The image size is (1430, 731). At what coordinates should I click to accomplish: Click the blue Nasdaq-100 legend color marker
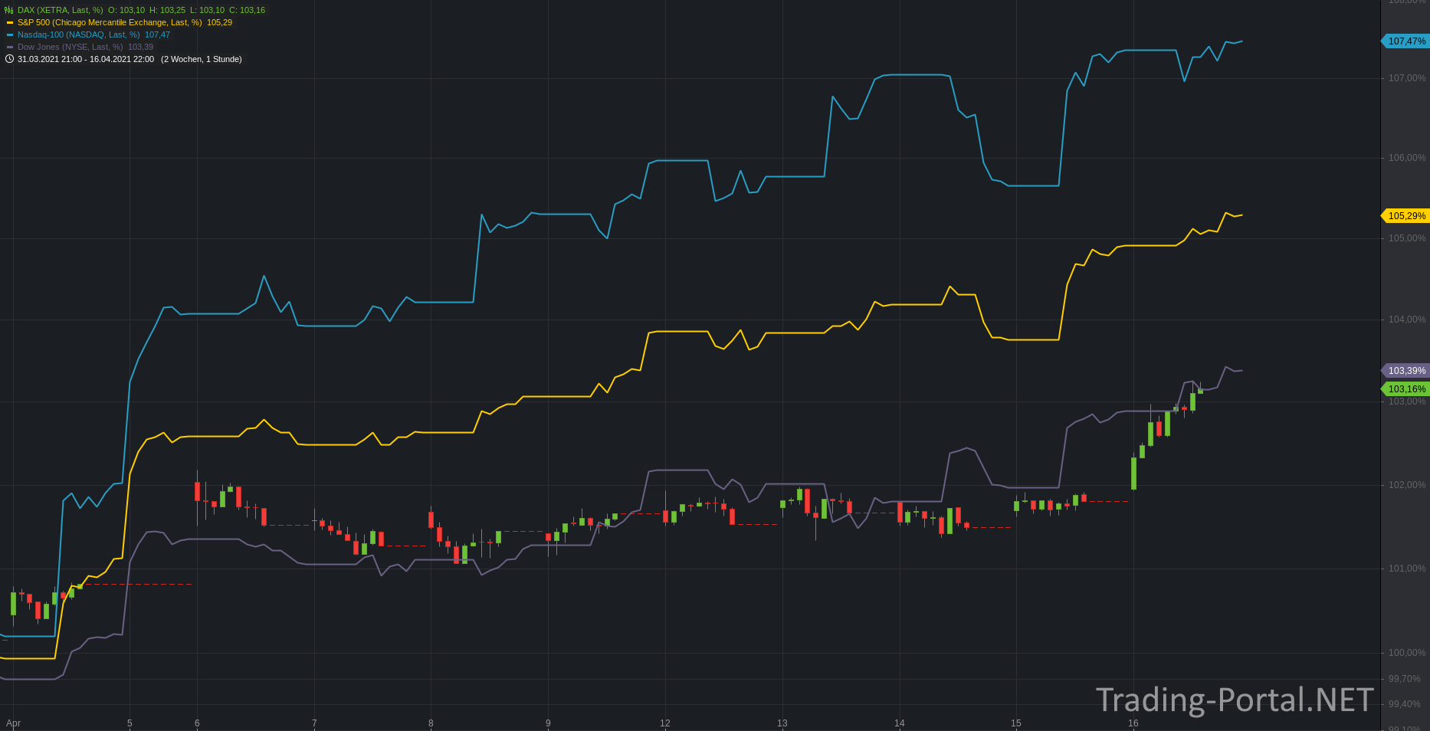(x=10, y=34)
